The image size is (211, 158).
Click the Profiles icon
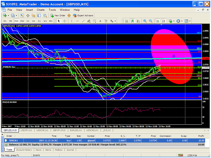(x=12, y=15)
